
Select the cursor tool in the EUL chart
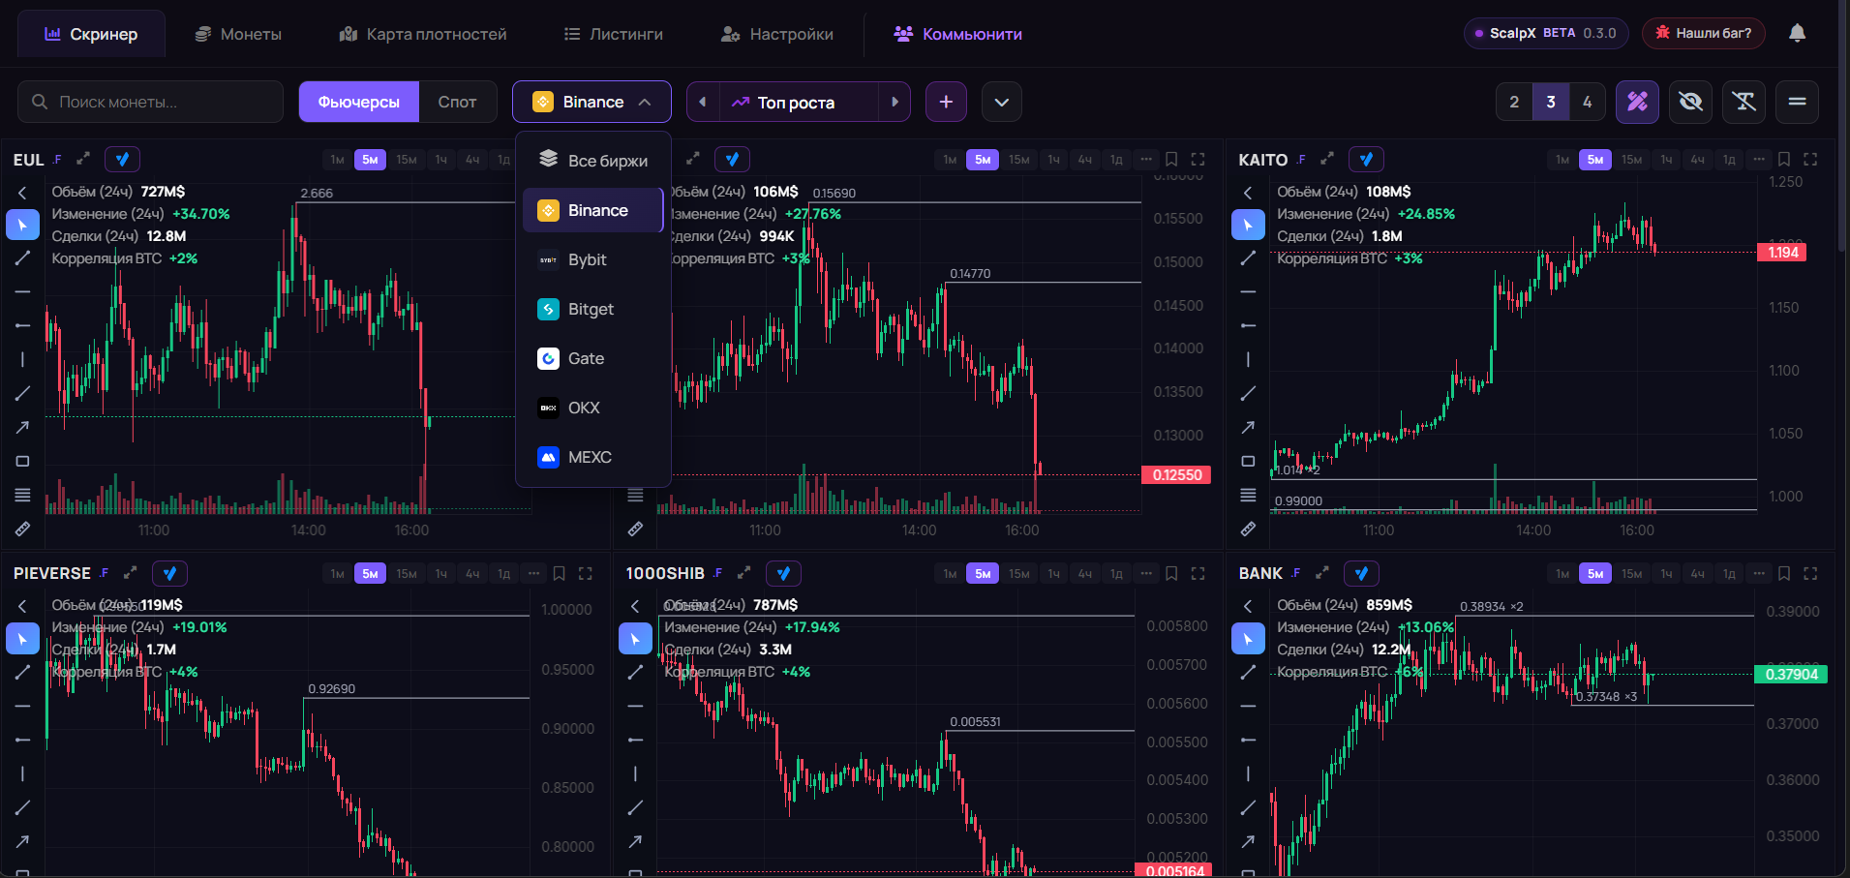coord(22,225)
